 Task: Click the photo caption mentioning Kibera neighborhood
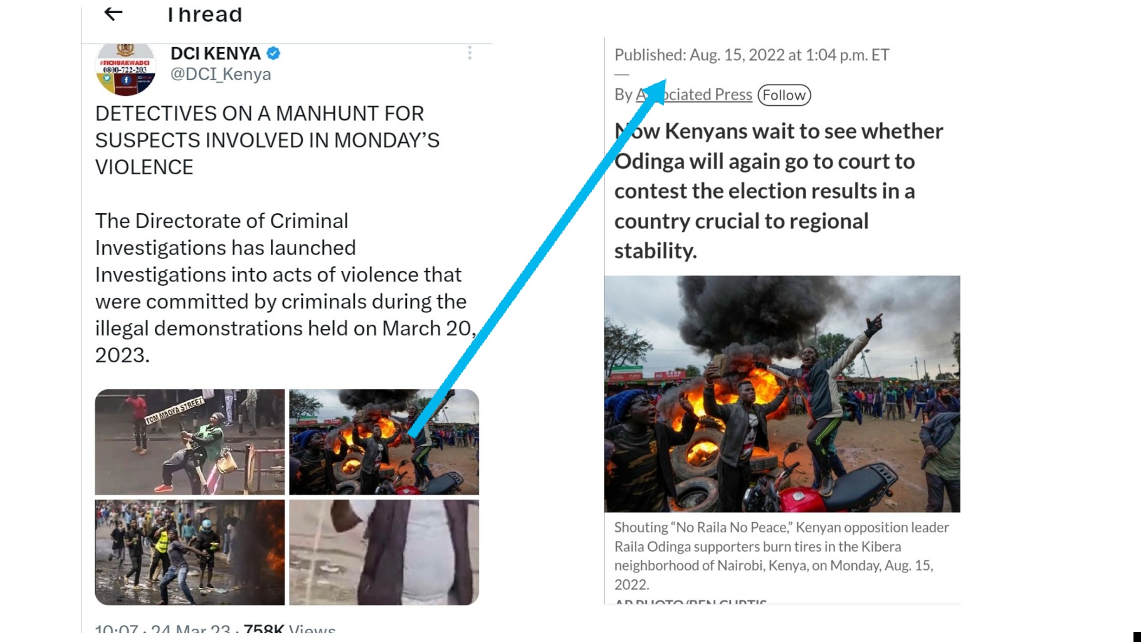[x=782, y=555]
